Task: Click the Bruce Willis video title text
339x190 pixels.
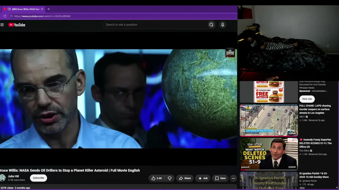Action: click(70, 170)
